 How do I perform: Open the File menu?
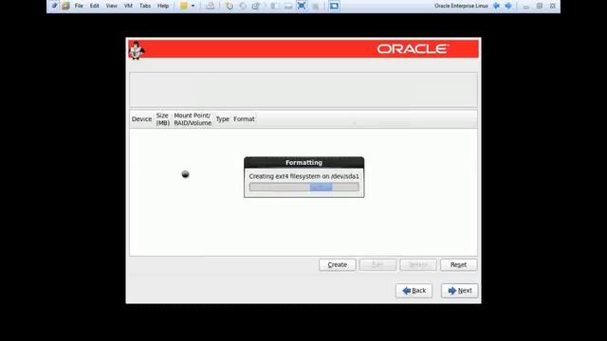[79, 6]
